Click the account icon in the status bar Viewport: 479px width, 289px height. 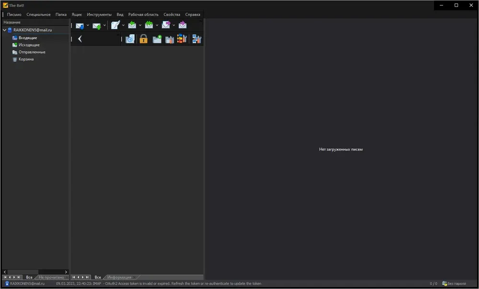[7, 284]
